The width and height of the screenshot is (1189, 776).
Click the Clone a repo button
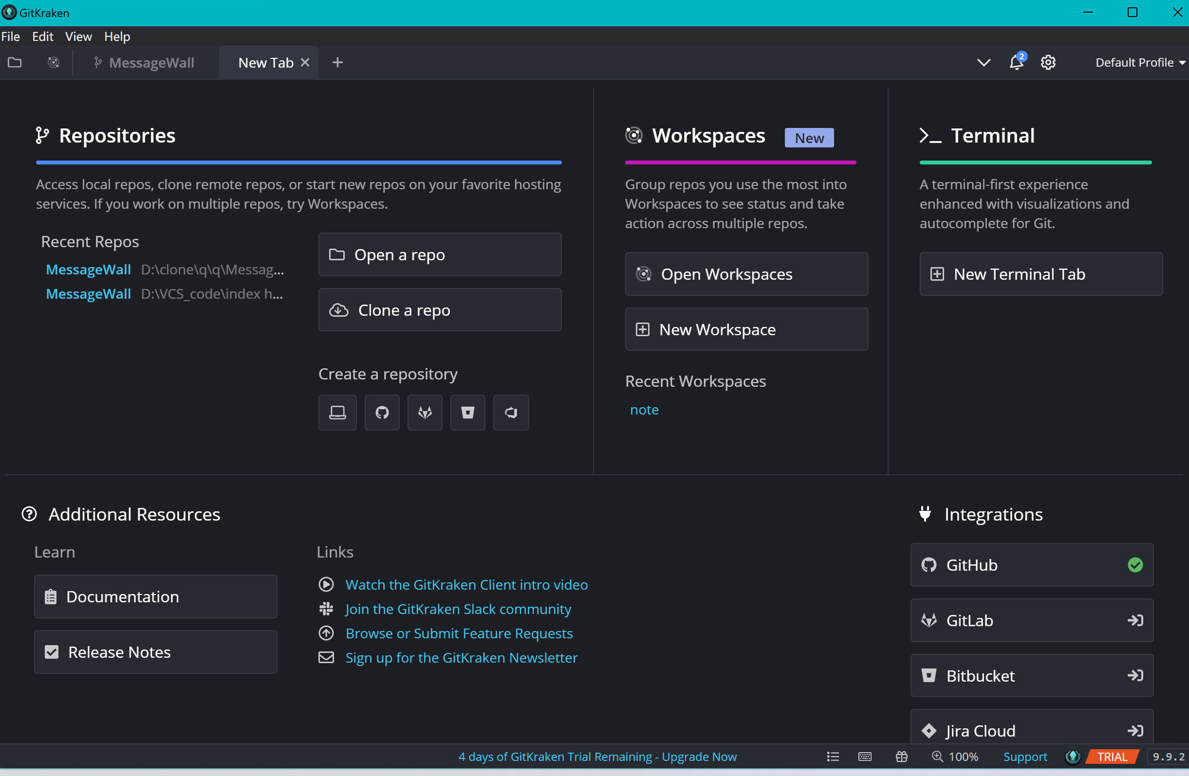coord(440,310)
